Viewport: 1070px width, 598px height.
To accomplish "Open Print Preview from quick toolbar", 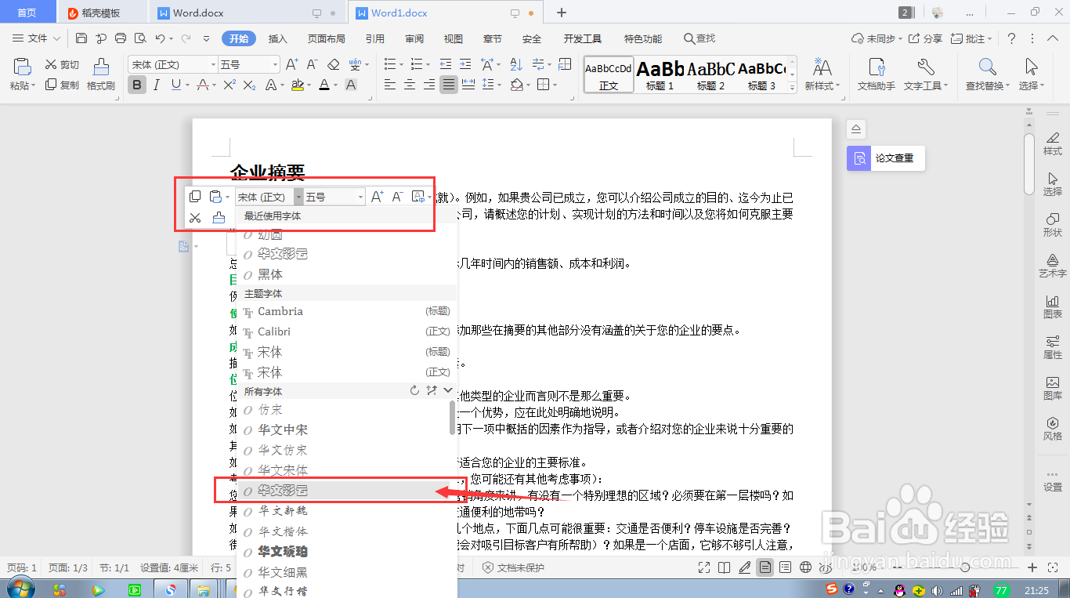I will coord(140,38).
